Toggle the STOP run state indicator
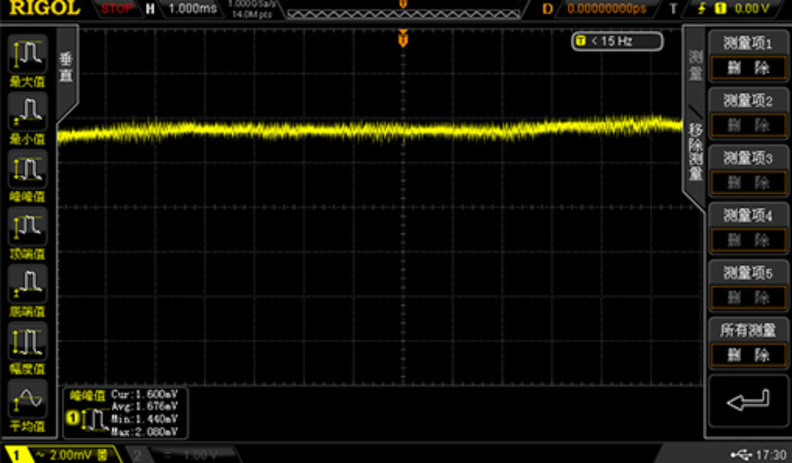The width and height of the screenshot is (792, 463). click(117, 9)
